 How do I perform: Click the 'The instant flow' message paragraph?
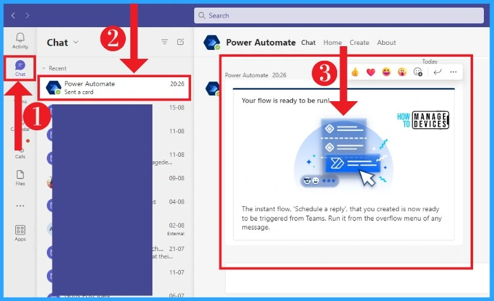[x=342, y=218]
